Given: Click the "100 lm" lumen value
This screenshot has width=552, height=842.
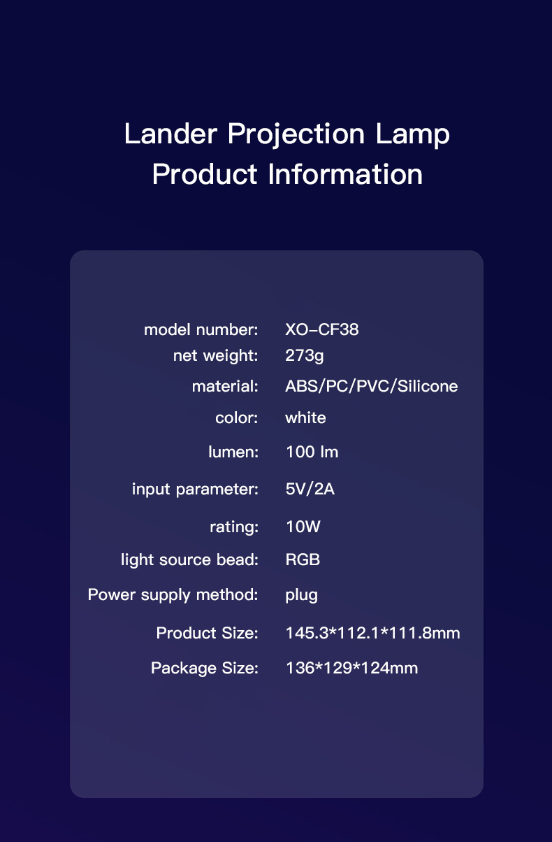Looking at the screenshot, I should point(312,452).
